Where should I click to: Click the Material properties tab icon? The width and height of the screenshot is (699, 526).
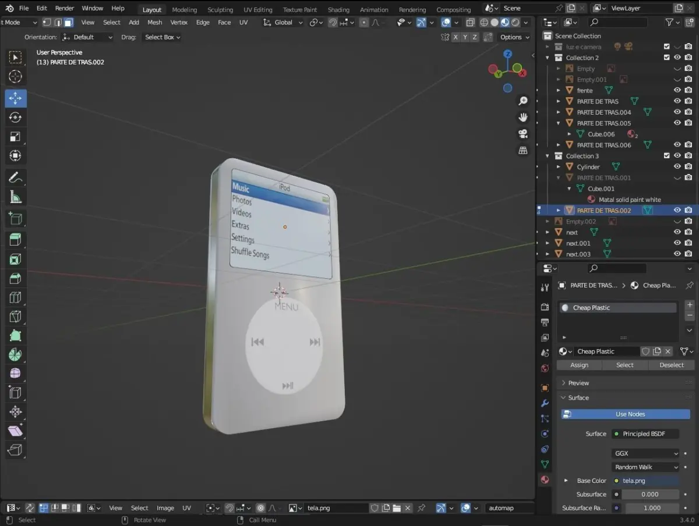[x=545, y=480]
